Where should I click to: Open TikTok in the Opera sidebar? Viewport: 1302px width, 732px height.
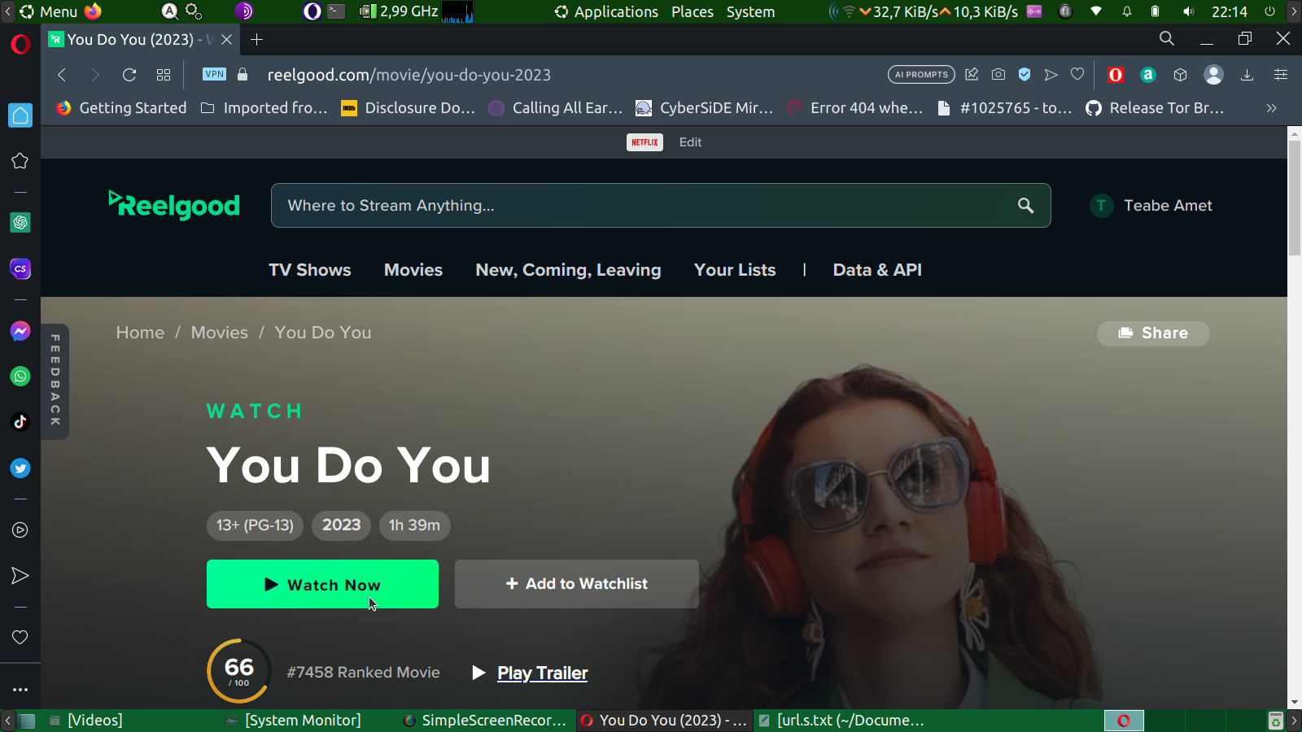(x=20, y=421)
